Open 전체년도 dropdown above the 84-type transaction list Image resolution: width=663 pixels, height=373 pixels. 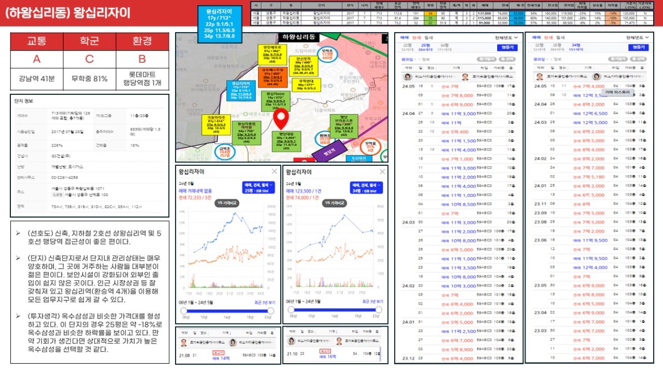[x=637, y=38]
